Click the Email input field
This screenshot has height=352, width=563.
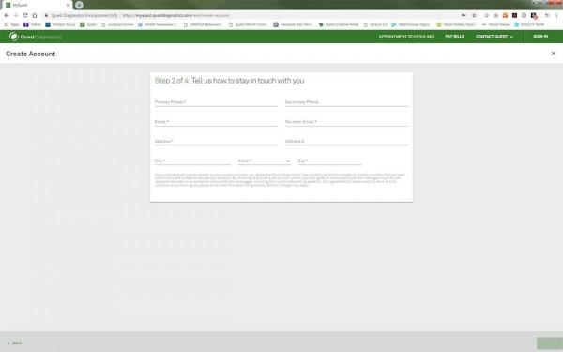(x=216, y=122)
